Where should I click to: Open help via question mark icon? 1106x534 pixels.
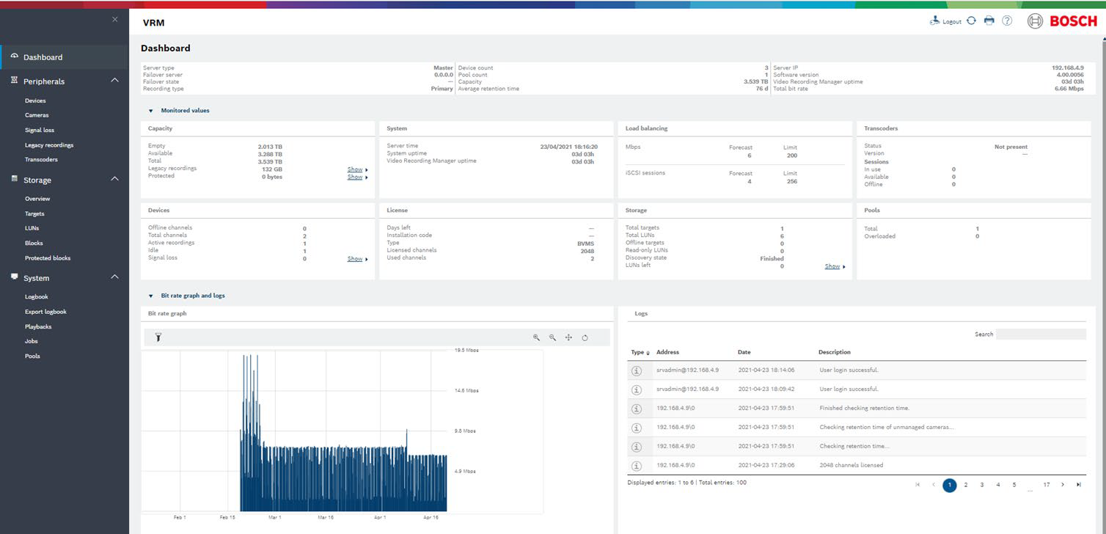(1007, 21)
